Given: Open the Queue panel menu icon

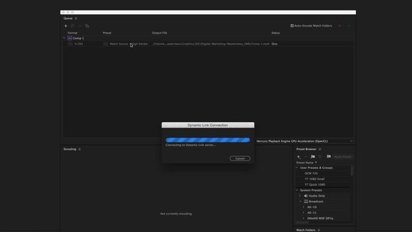Looking at the screenshot, I should pyautogui.click(x=76, y=19).
